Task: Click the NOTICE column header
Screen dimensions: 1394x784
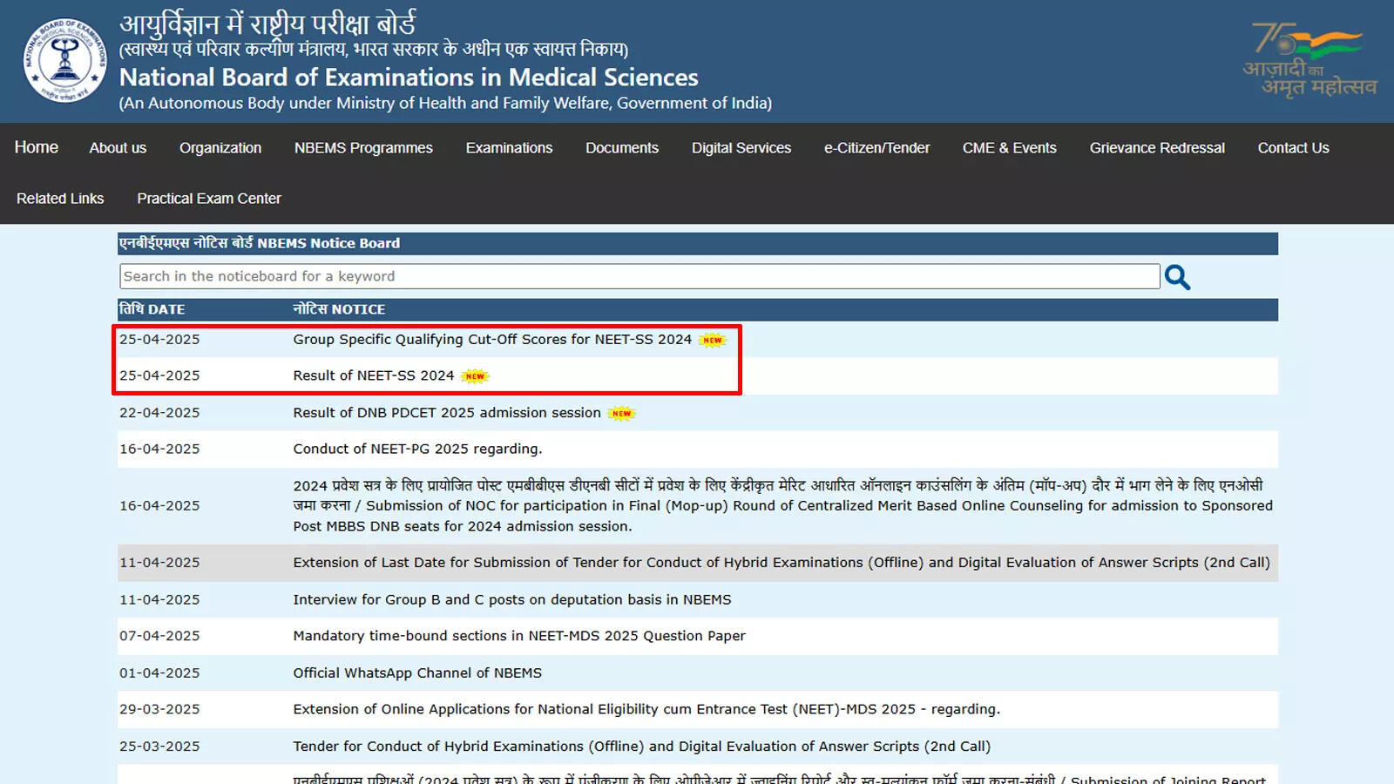Action: pos(339,309)
